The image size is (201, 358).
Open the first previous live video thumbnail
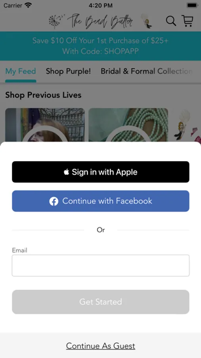tap(45, 125)
